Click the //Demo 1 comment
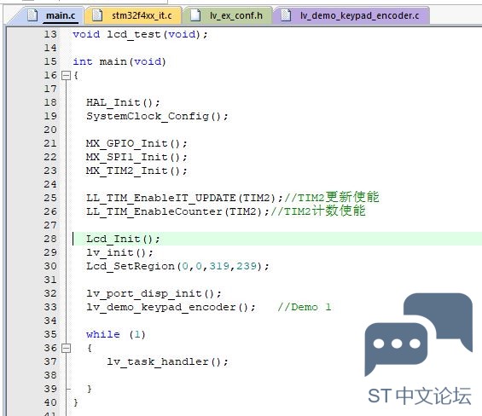The image size is (482, 416). pos(305,307)
